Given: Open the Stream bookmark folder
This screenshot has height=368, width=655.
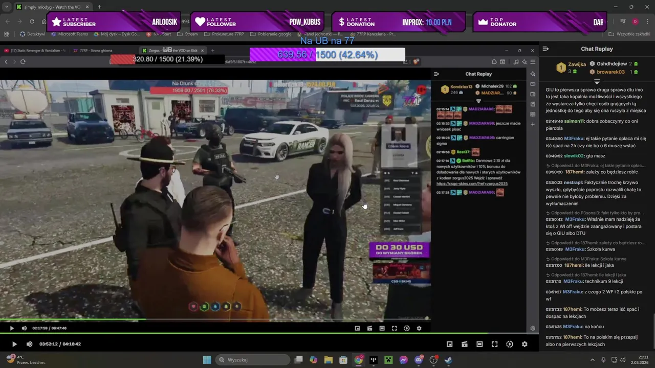Looking at the screenshot, I should 187,34.
